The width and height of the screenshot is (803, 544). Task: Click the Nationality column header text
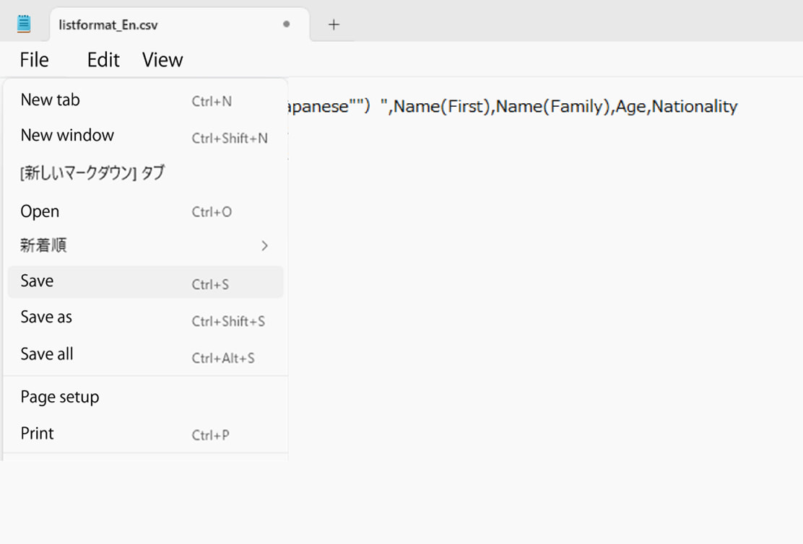coord(695,106)
